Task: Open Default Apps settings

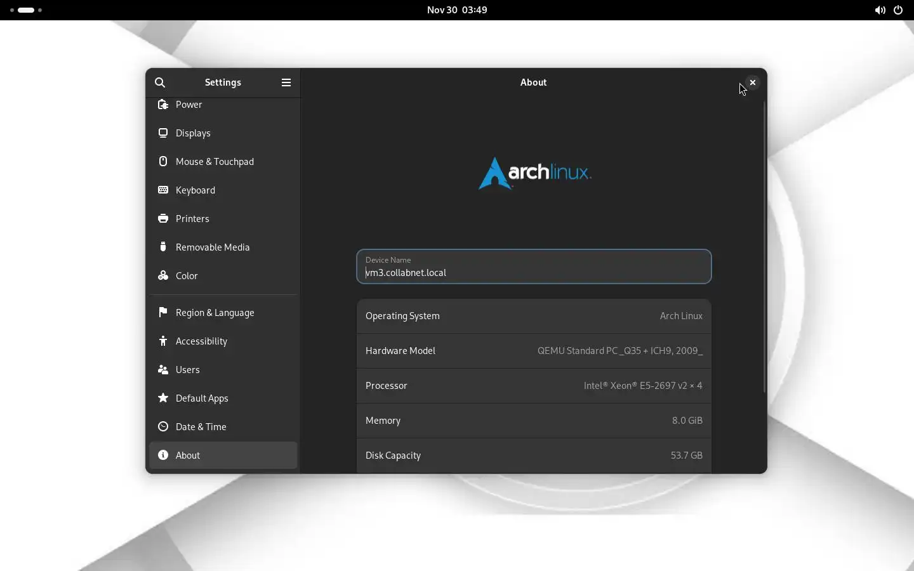Action: (x=223, y=398)
